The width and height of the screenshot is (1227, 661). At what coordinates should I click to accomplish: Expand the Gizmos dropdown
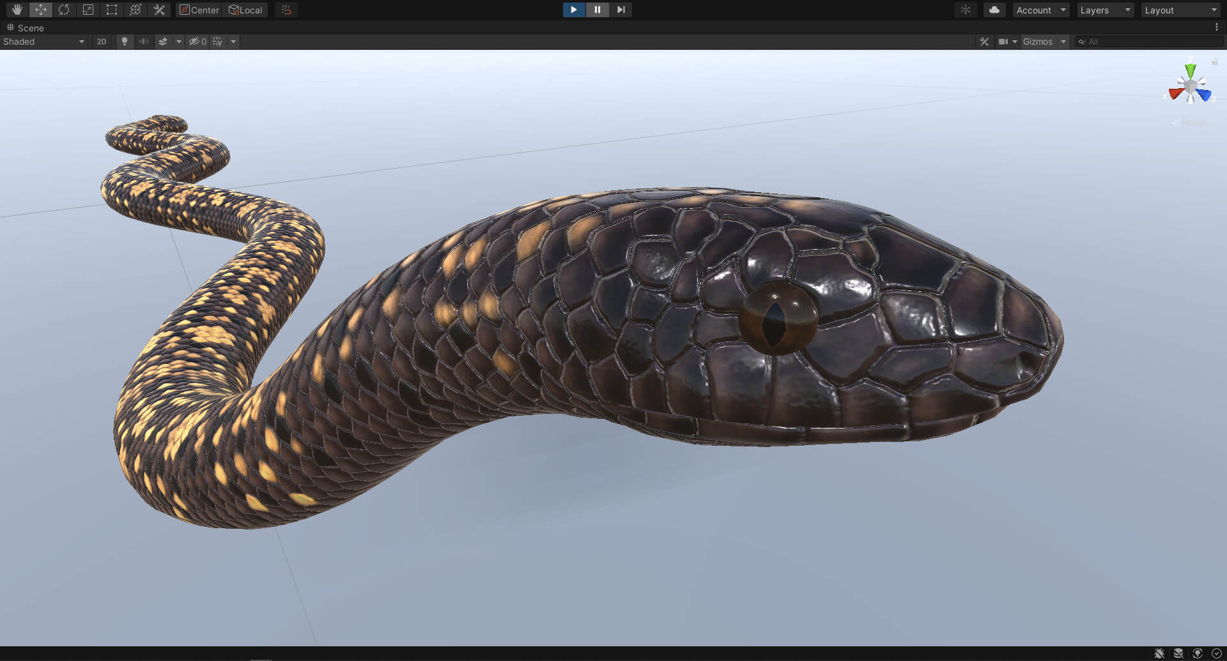tap(1044, 42)
